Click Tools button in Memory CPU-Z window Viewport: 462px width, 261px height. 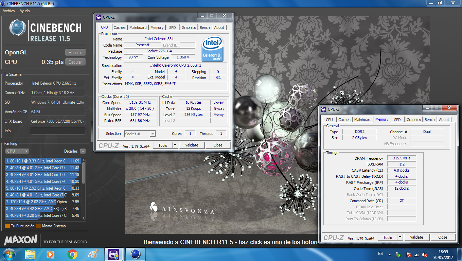[388, 238]
